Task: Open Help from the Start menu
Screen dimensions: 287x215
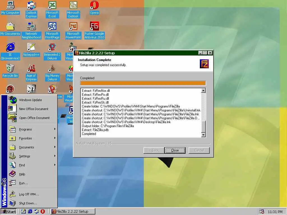Action: [33, 174]
